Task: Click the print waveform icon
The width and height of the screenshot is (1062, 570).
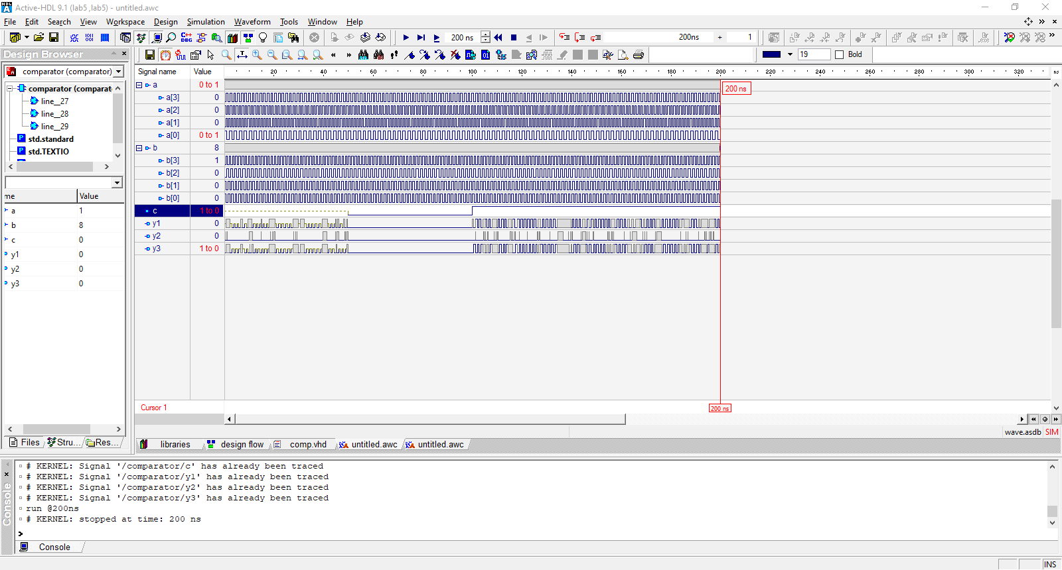Action: tap(639, 55)
